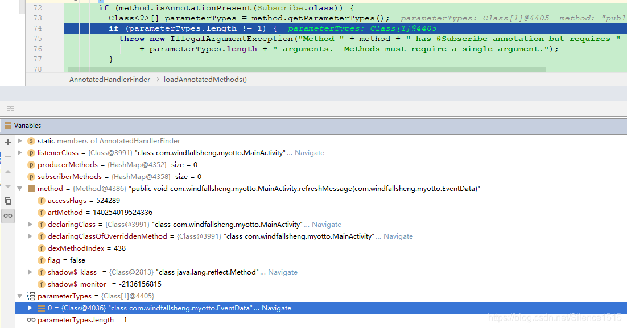Click the horizontal scrollbar under the code editor

pos(307,69)
